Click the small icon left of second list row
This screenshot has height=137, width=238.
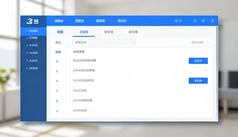click(57, 61)
